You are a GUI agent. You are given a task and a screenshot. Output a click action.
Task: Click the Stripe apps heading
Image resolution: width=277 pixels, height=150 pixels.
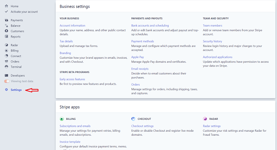(x=70, y=107)
